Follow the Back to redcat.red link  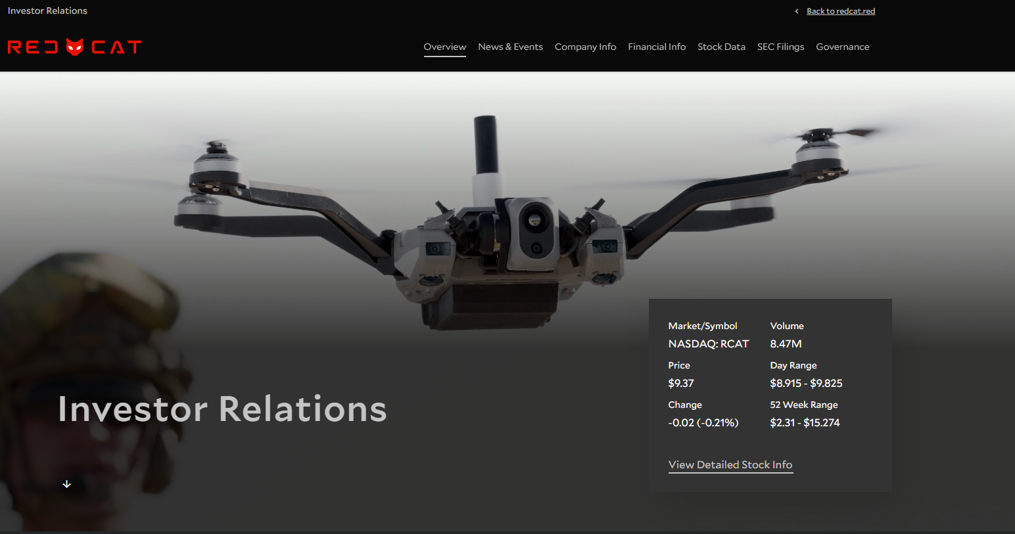(841, 11)
